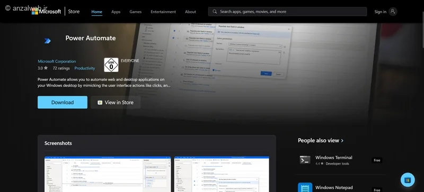Open the Microsoft Corporation publisher link
This screenshot has height=192, width=424.
(x=57, y=61)
